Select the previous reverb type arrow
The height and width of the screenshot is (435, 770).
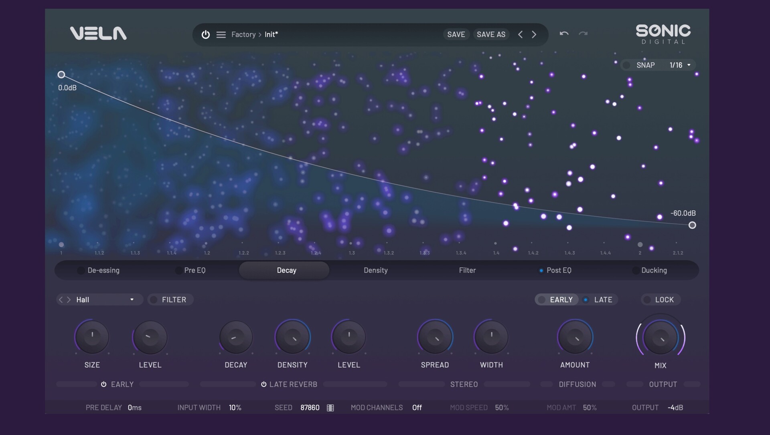pyautogui.click(x=61, y=300)
